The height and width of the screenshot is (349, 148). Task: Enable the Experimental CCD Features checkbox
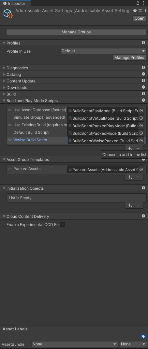pos(63,224)
